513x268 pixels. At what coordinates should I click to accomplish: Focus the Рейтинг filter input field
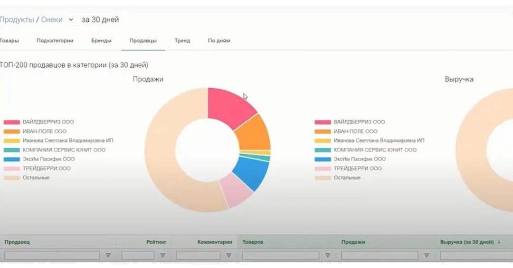pos(138,255)
